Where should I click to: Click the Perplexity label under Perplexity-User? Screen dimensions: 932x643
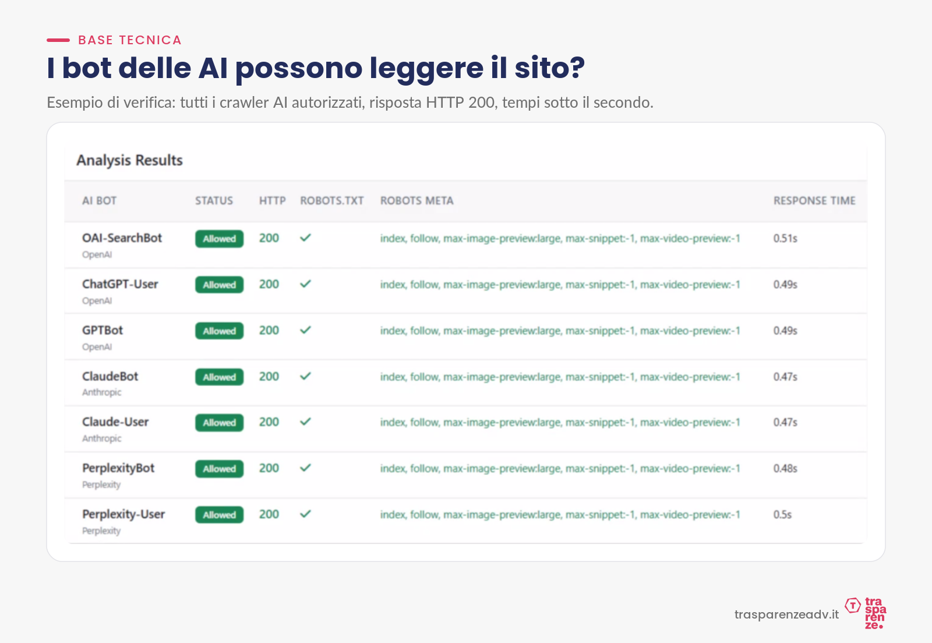[x=101, y=531]
